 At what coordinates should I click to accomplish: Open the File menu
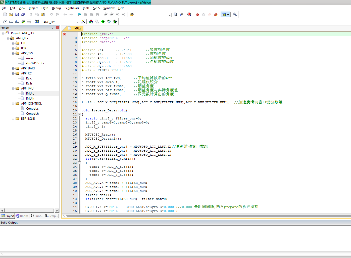click(x=4, y=8)
